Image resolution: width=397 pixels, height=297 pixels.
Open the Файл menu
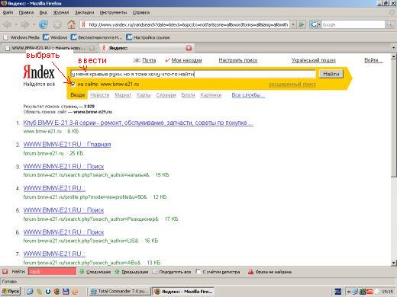click(x=8, y=12)
